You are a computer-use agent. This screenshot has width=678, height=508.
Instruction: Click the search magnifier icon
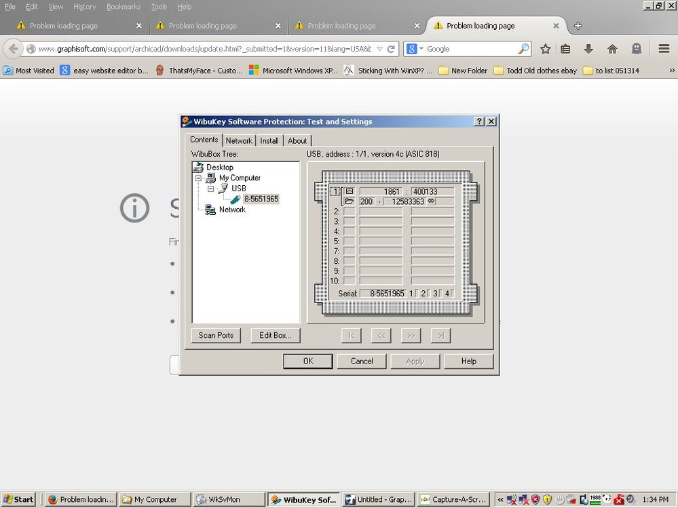523,49
